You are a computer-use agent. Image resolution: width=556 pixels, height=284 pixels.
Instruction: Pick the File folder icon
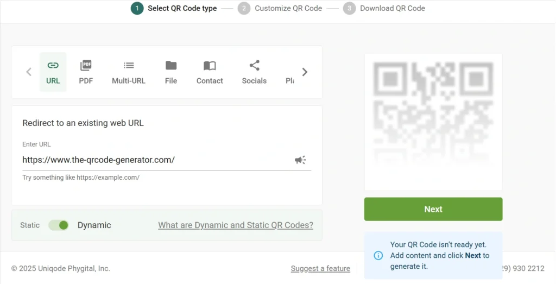(x=171, y=66)
